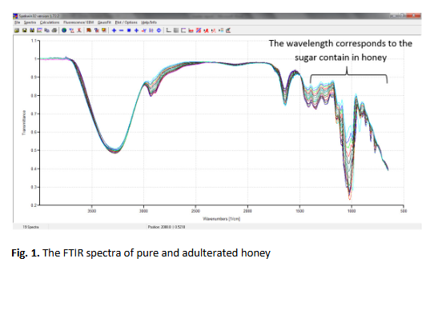Click the blue minus toolbar icon
434x334 pixels.
pyautogui.click(x=121, y=30)
